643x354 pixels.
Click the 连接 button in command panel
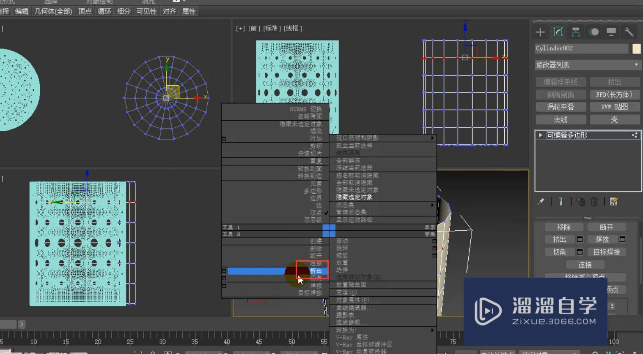click(585, 265)
